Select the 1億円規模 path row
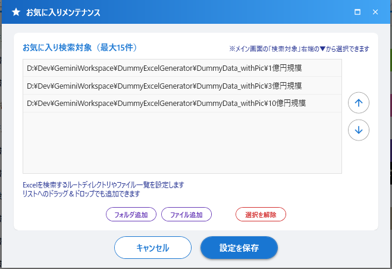This screenshot has width=392, height=269. pos(182,68)
